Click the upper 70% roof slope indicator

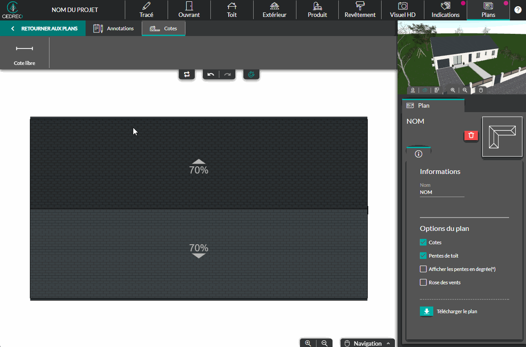point(199,167)
